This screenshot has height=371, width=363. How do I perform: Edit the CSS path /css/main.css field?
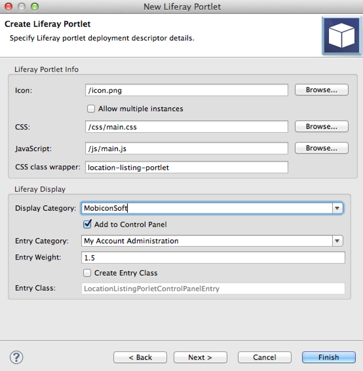(x=187, y=127)
